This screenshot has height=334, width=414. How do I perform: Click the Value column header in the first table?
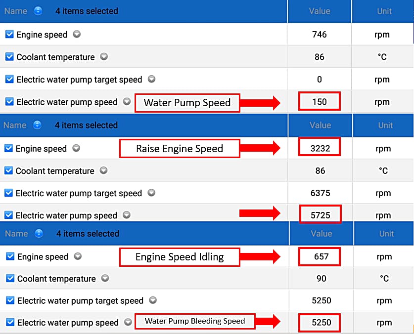point(319,11)
